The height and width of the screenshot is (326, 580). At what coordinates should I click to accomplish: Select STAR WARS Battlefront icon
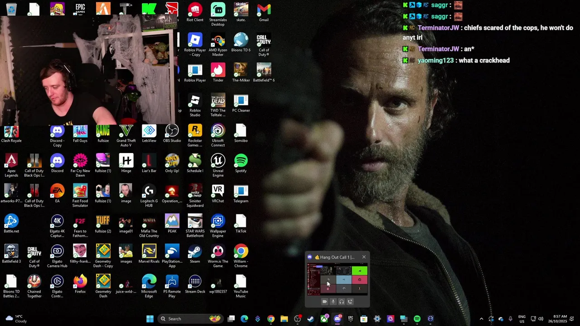195,226
